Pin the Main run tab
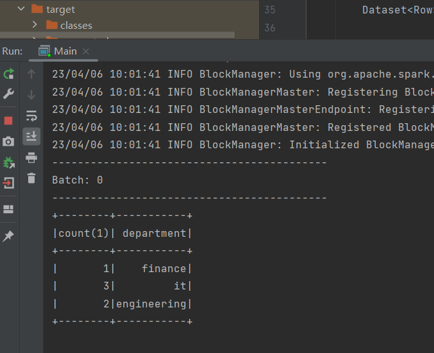Screen dimensions: 434x353 (x=8, y=236)
